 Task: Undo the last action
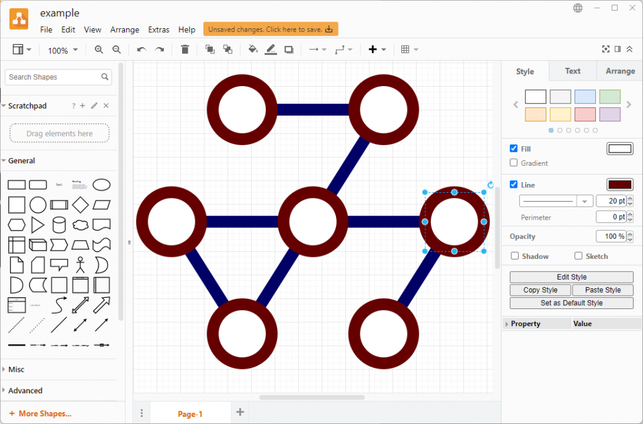[141, 50]
